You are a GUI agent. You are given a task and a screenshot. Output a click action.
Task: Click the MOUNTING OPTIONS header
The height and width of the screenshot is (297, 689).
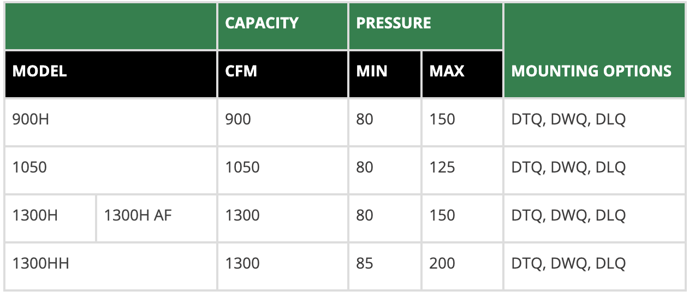point(595,50)
